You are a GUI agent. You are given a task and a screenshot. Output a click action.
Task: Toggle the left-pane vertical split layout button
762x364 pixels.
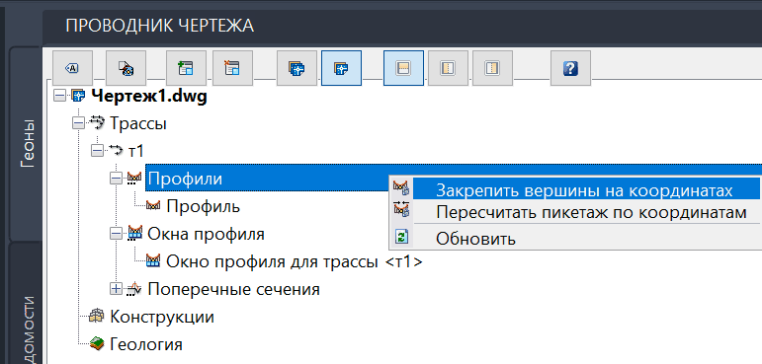448,68
